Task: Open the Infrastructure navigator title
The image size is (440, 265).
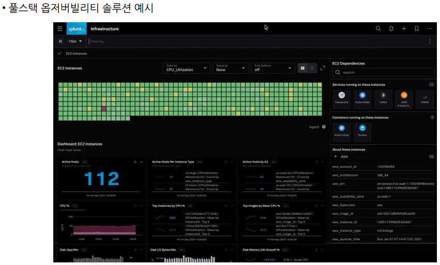Action: point(104,28)
